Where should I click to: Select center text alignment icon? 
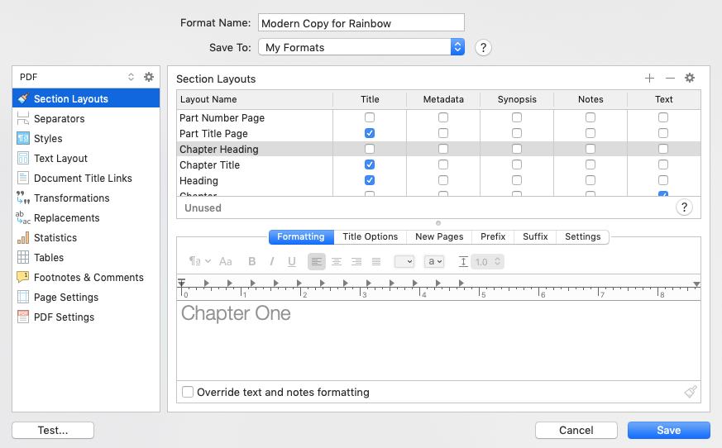[x=337, y=261]
